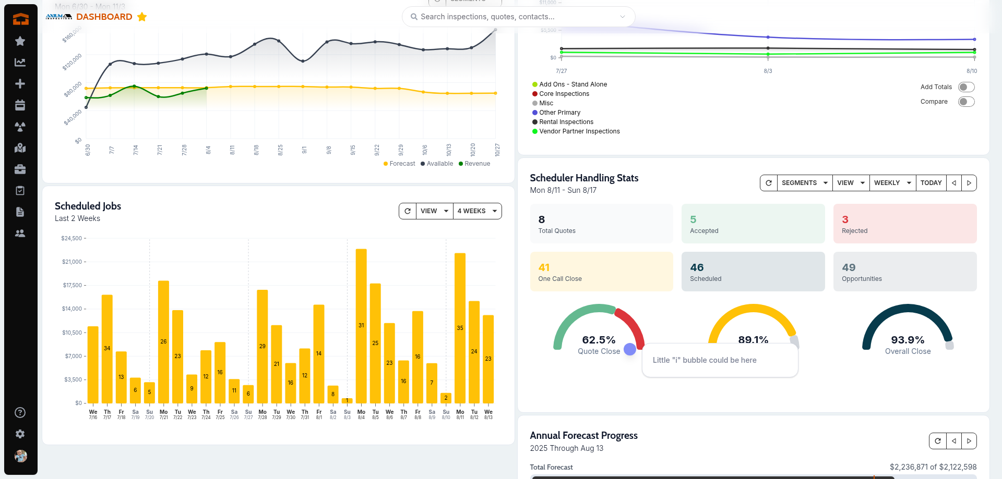Click the contacts people sidebar icon
Viewport: 1002px width, 479px height.
[x=20, y=234]
